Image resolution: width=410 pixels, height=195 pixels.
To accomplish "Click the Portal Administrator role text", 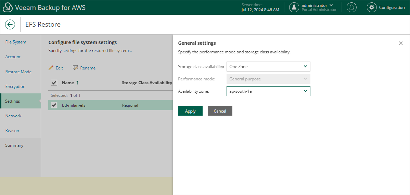I will [319, 10].
